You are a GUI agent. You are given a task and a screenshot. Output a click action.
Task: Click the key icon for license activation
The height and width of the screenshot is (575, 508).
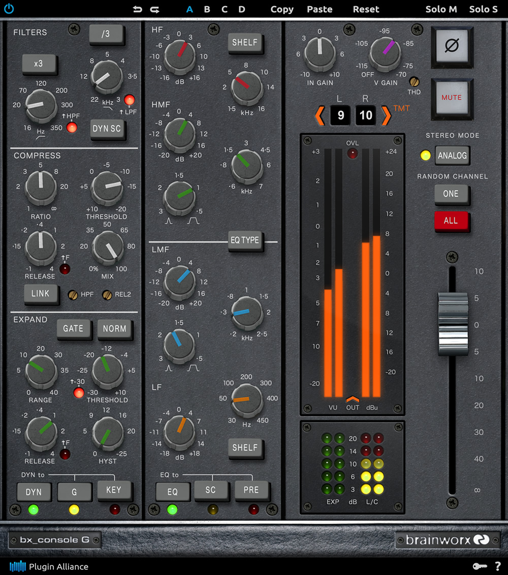click(x=481, y=566)
